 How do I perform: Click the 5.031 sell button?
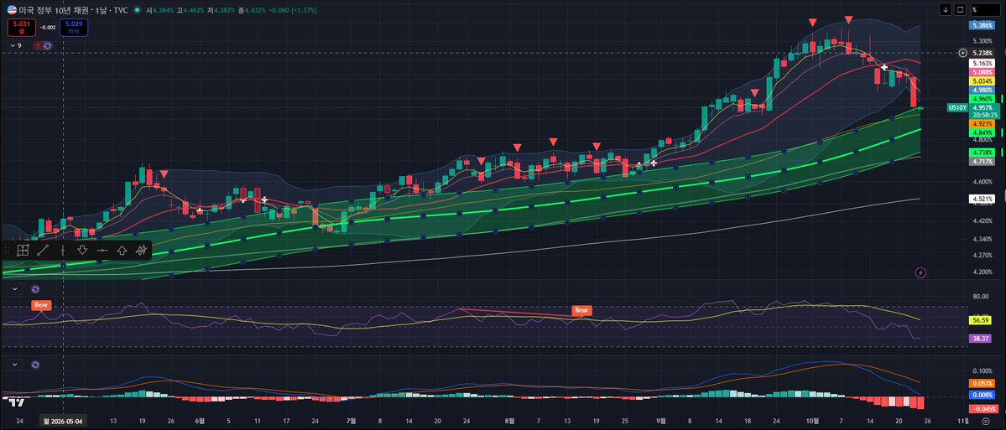click(20, 27)
